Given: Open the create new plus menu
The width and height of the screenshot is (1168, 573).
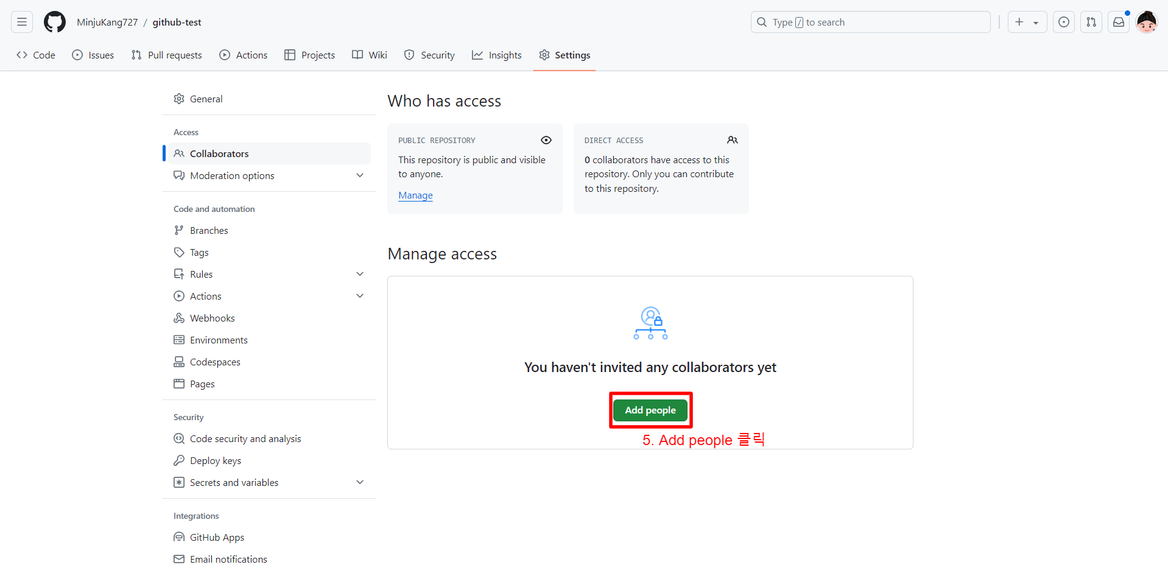Looking at the screenshot, I should [1027, 23].
